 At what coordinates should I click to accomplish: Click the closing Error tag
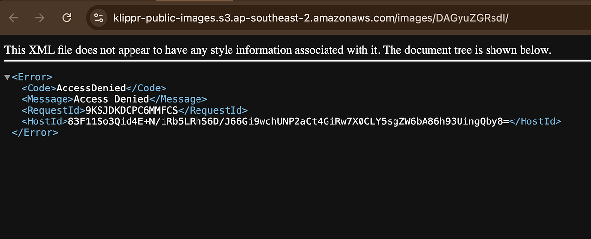[x=34, y=132]
